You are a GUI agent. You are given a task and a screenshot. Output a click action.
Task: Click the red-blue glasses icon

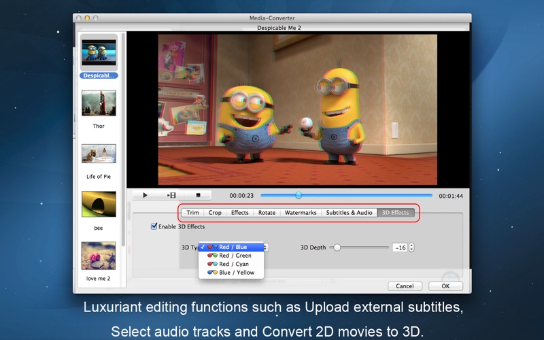[x=212, y=247]
